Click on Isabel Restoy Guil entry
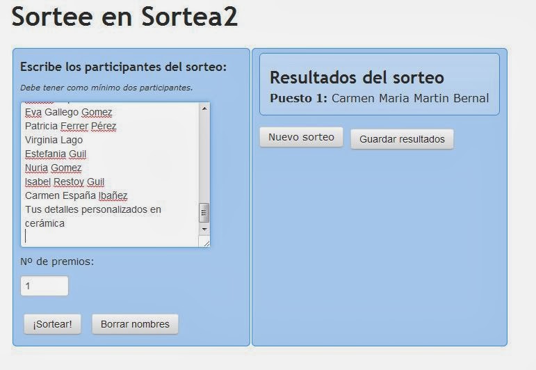The width and height of the screenshot is (536, 370). click(x=65, y=182)
